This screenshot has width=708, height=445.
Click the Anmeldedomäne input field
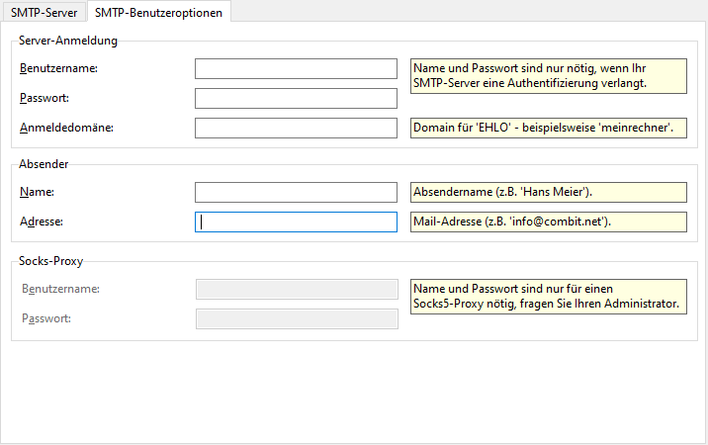click(296, 128)
